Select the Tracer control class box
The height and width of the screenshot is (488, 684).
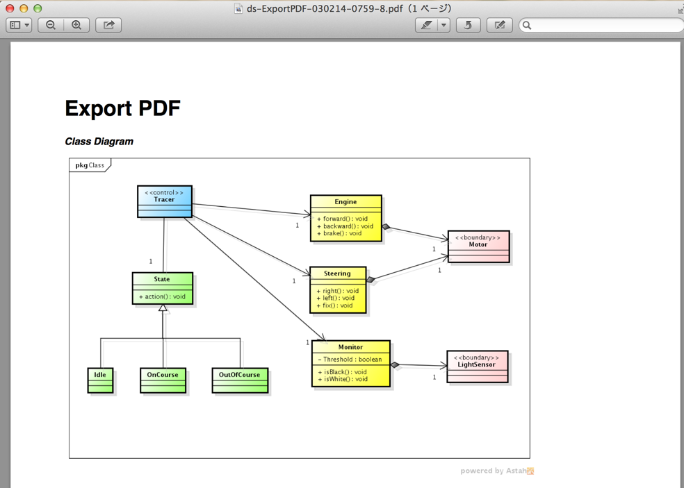coord(165,201)
